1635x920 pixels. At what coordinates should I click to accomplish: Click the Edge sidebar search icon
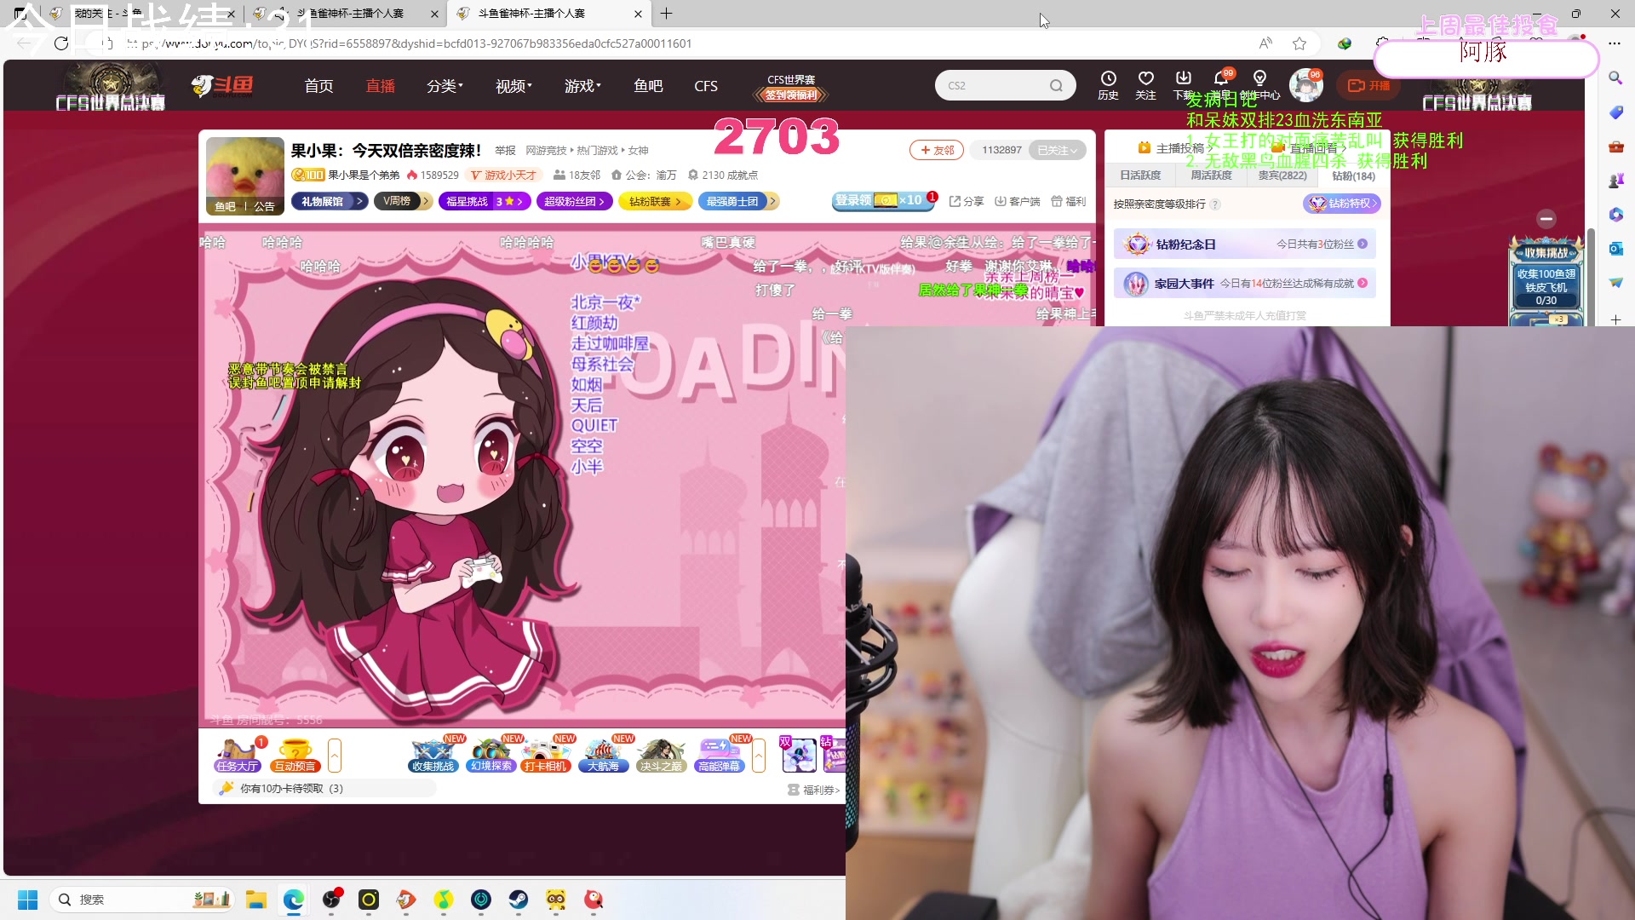[1615, 78]
